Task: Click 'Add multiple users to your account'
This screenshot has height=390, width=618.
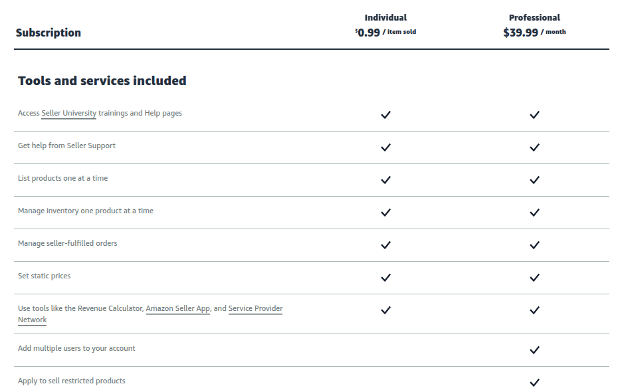Action: pyautogui.click(x=76, y=348)
